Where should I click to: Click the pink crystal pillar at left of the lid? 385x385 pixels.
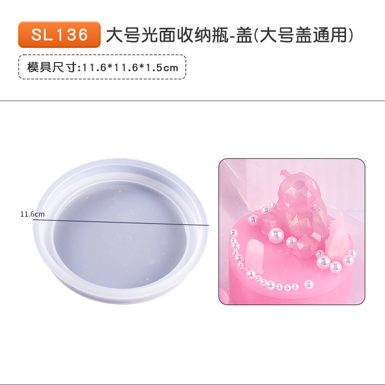[x=254, y=256]
